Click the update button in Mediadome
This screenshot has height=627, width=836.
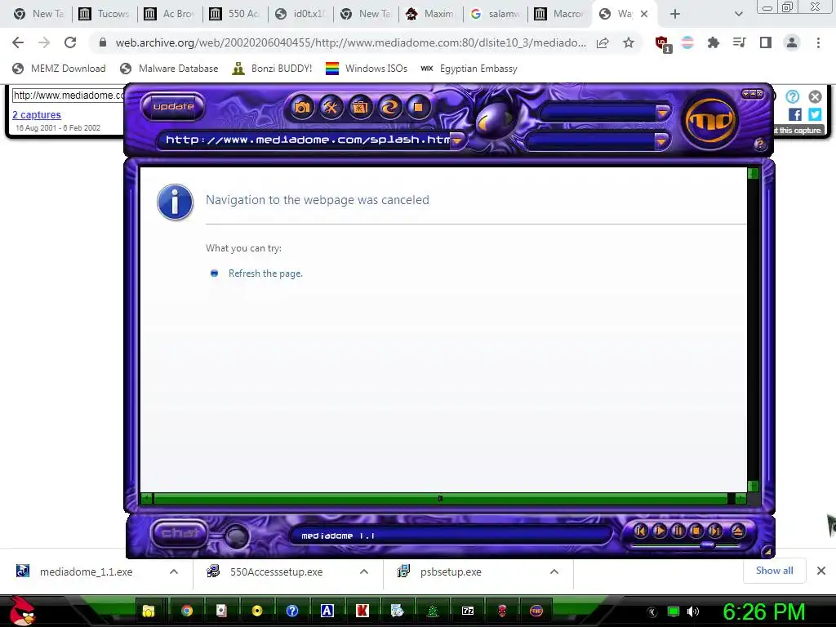tap(173, 107)
